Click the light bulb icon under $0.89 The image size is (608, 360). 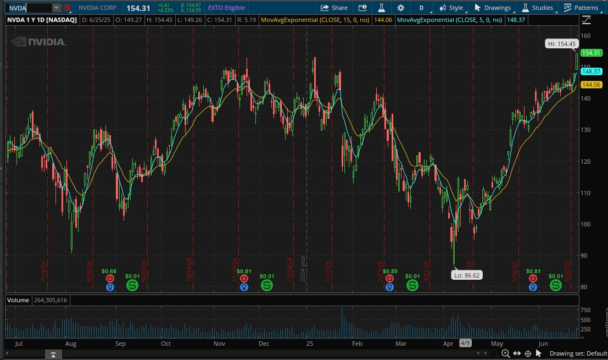pyautogui.click(x=390, y=287)
